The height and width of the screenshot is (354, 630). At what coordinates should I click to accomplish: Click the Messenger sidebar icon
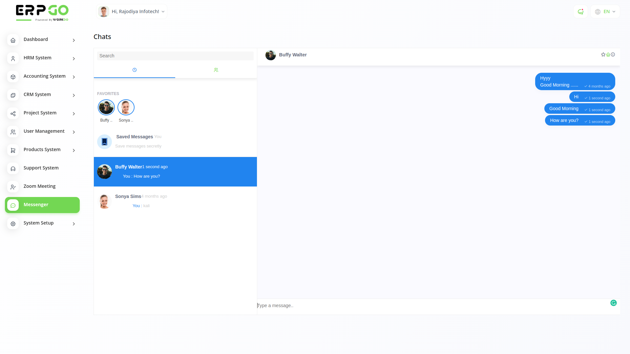(x=13, y=205)
